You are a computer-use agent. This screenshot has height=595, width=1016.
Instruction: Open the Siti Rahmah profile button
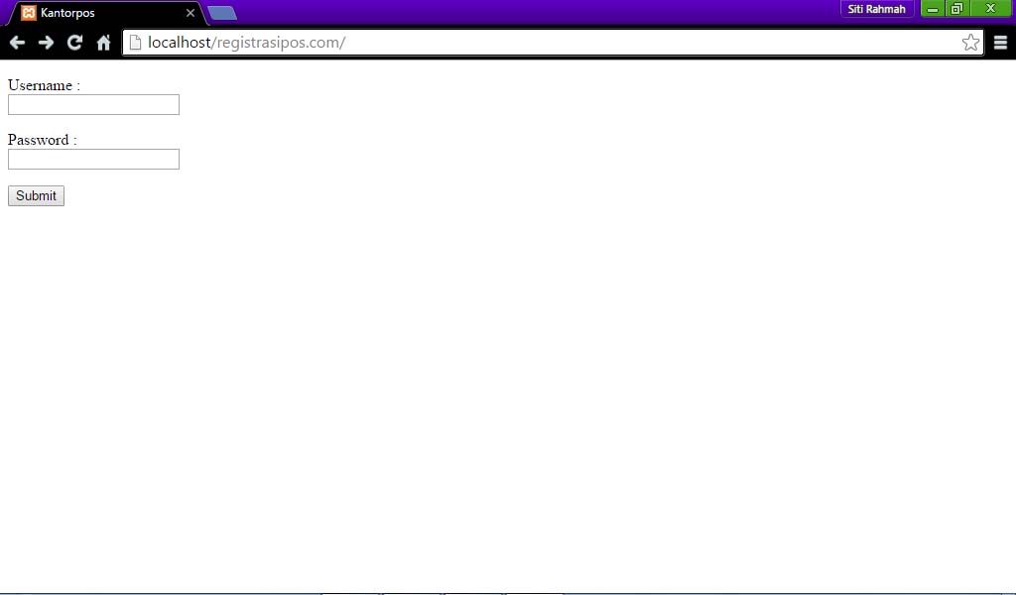coord(877,9)
